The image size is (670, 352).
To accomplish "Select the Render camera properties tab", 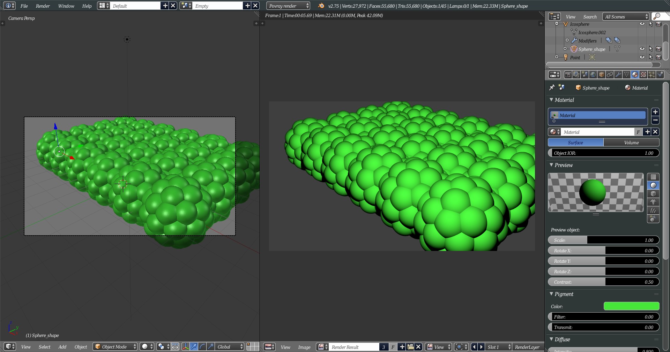I will 568,75.
